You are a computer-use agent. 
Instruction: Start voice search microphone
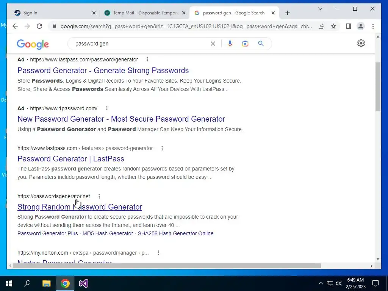(x=230, y=44)
